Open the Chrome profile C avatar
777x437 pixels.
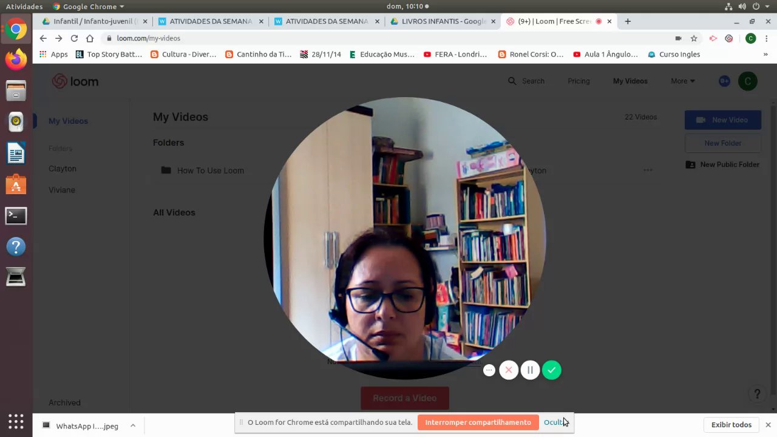tap(751, 38)
